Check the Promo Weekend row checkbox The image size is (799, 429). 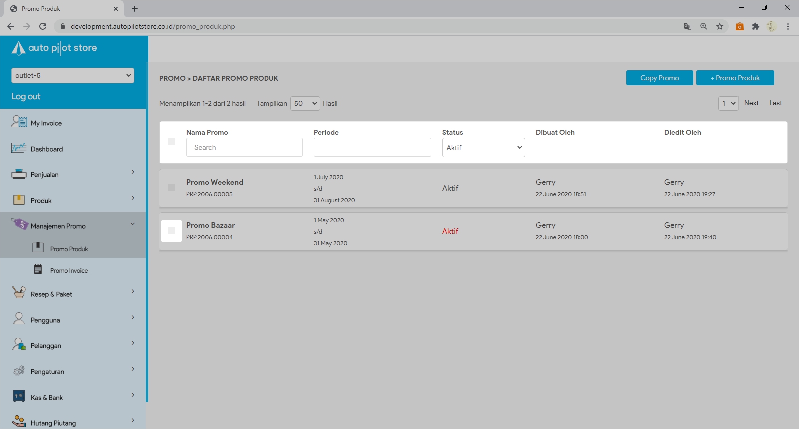pyautogui.click(x=171, y=188)
